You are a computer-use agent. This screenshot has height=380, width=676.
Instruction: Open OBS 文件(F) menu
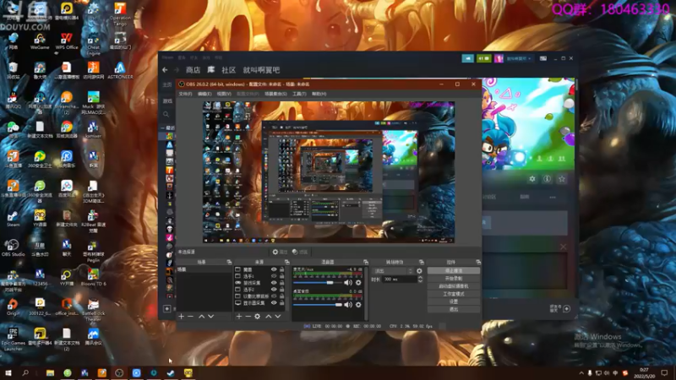(x=185, y=94)
